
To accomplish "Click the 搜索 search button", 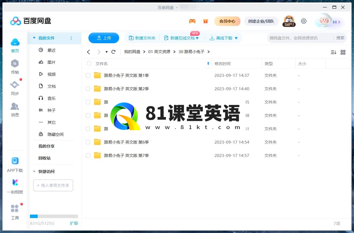I will [340, 38].
